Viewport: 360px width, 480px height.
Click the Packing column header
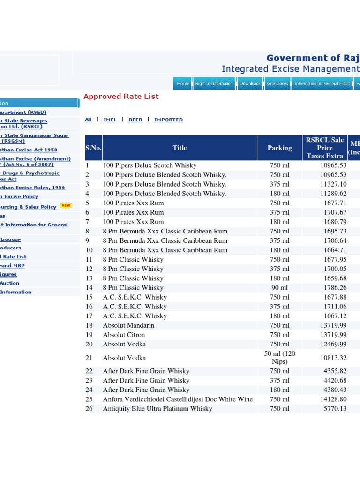[x=279, y=148]
